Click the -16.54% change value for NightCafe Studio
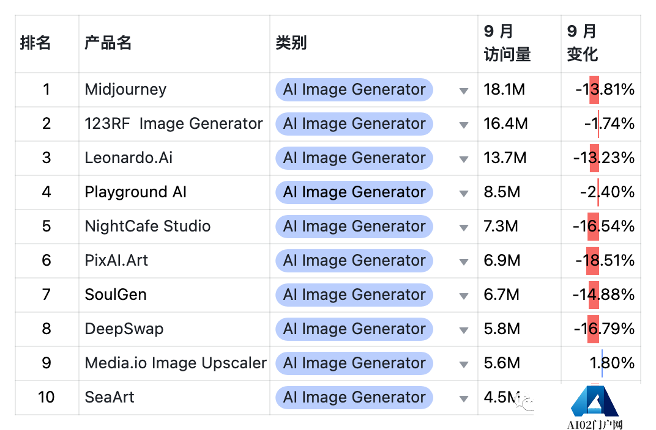The height and width of the screenshot is (430, 656). pos(604,226)
